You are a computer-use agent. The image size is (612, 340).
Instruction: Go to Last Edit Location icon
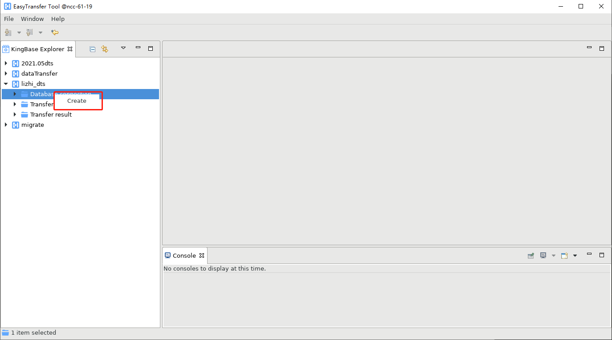[x=55, y=32]
